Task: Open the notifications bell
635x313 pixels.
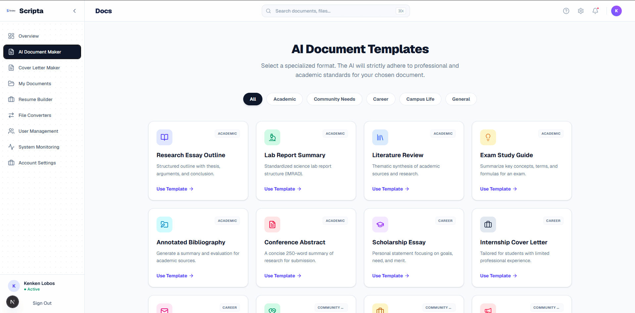Action: 595,11
